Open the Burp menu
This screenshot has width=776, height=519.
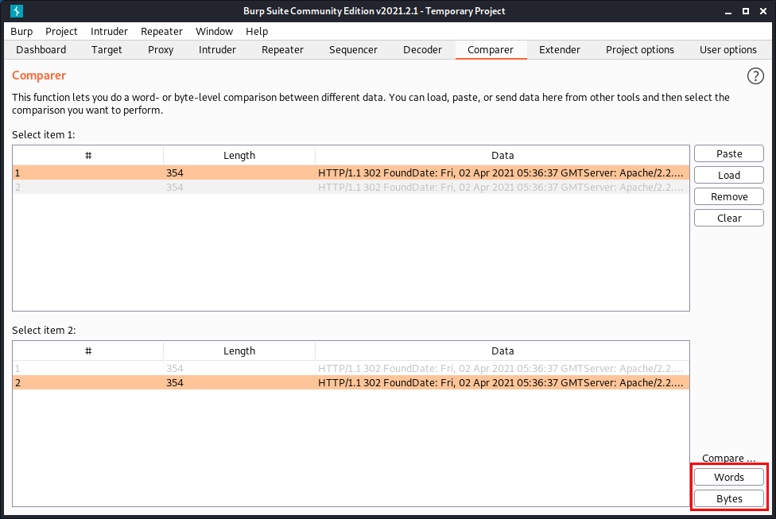21,31
